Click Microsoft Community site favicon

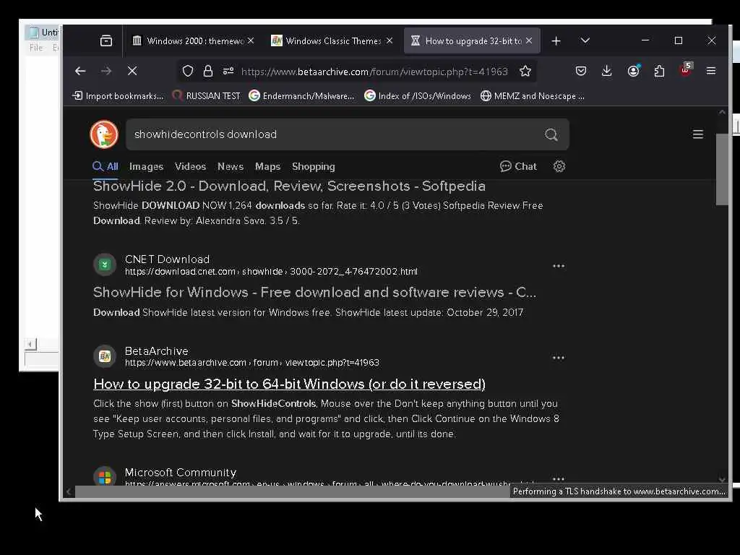105,477
